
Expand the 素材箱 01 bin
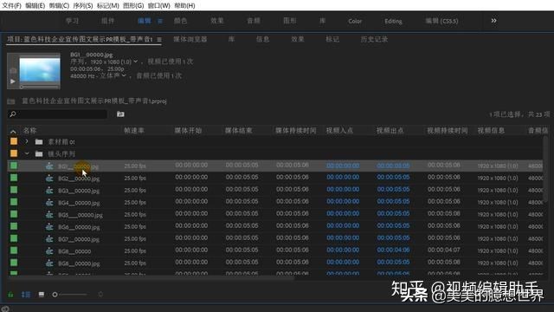pyautogui.click(x=27, y=141)
